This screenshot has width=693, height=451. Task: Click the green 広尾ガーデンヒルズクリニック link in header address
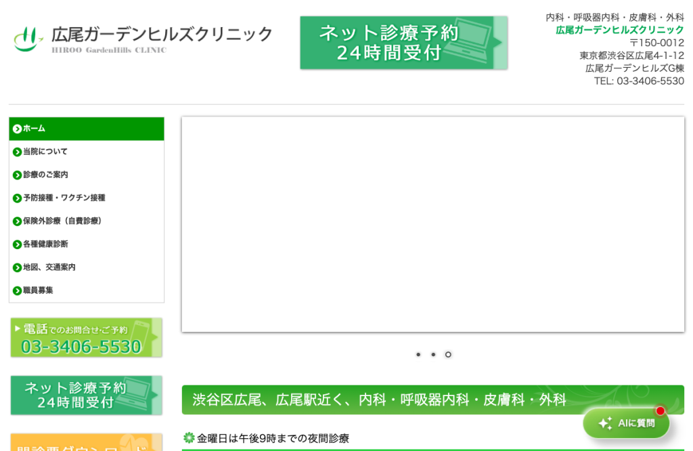pyautogui.click(x=620, y=30)
